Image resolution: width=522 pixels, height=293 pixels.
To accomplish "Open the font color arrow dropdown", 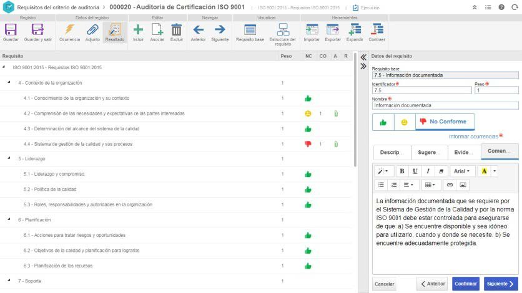I will click(495, 171).
